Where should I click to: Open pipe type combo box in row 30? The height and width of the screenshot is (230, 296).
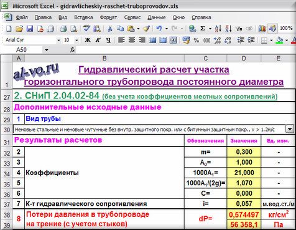pos(290,129)
